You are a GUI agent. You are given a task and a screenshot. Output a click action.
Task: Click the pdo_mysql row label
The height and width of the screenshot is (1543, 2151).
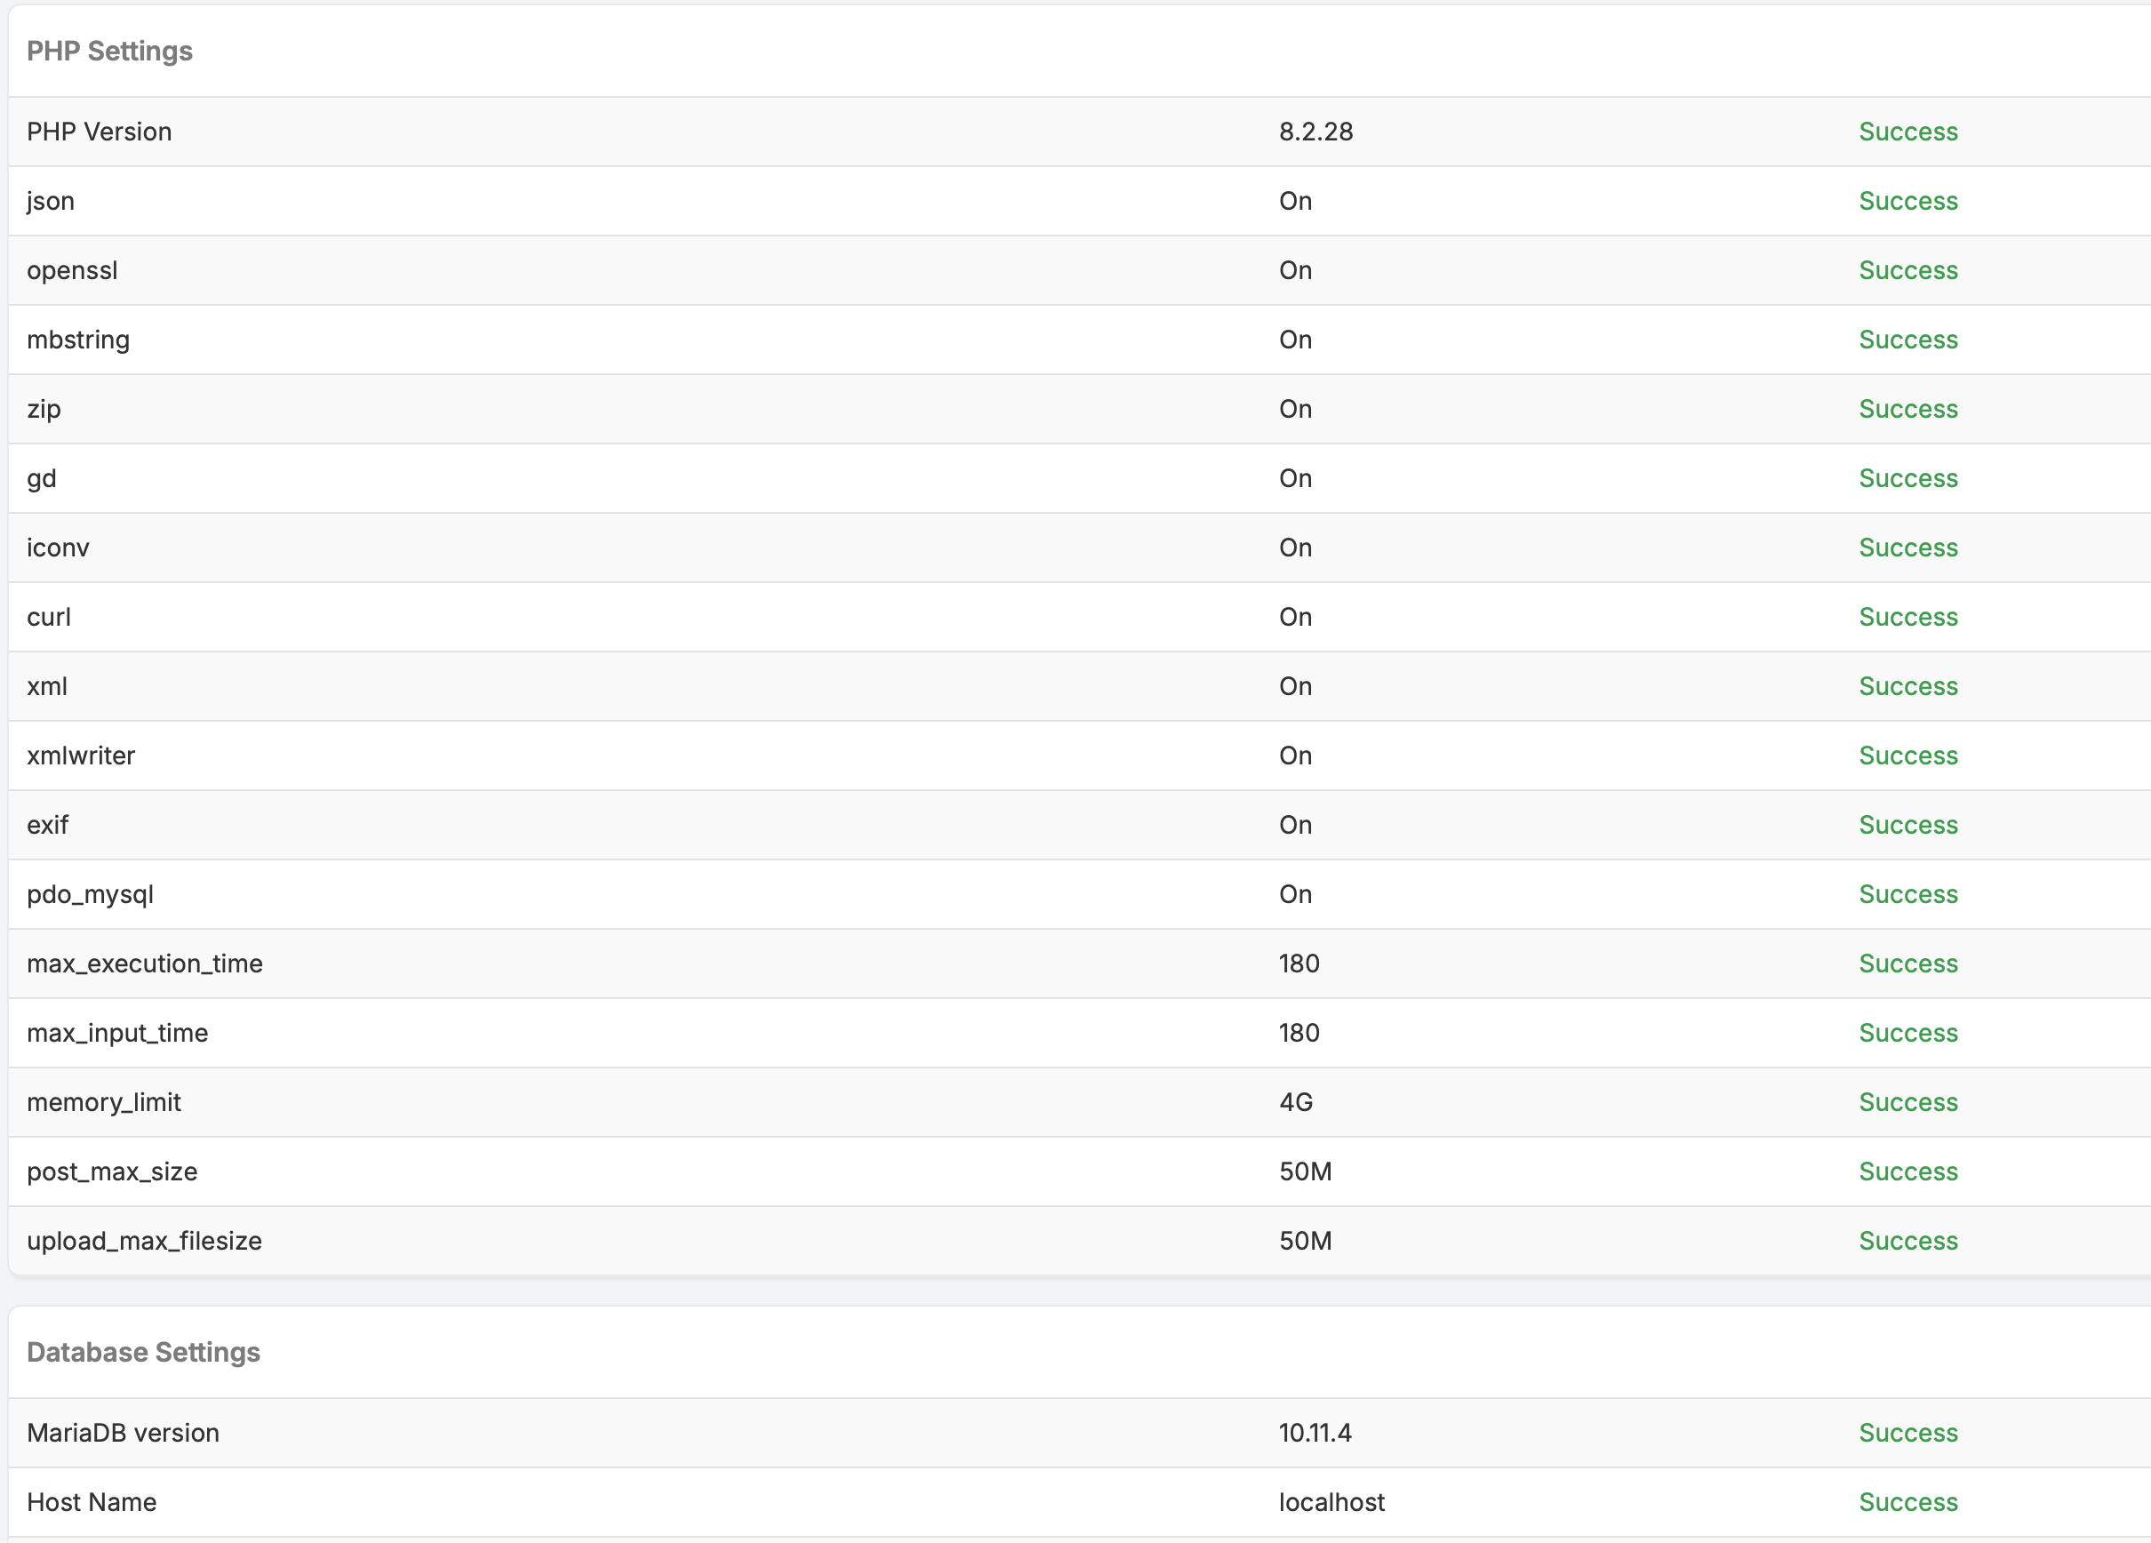point(90,893)
